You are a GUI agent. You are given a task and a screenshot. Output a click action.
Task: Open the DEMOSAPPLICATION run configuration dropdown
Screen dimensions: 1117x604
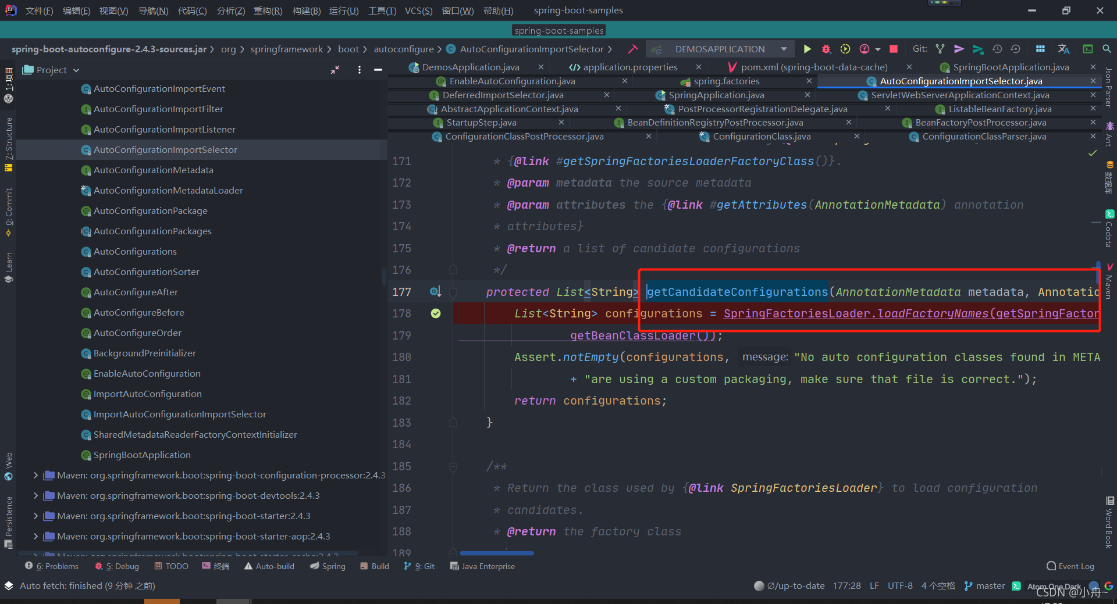[x=720, y=49]
